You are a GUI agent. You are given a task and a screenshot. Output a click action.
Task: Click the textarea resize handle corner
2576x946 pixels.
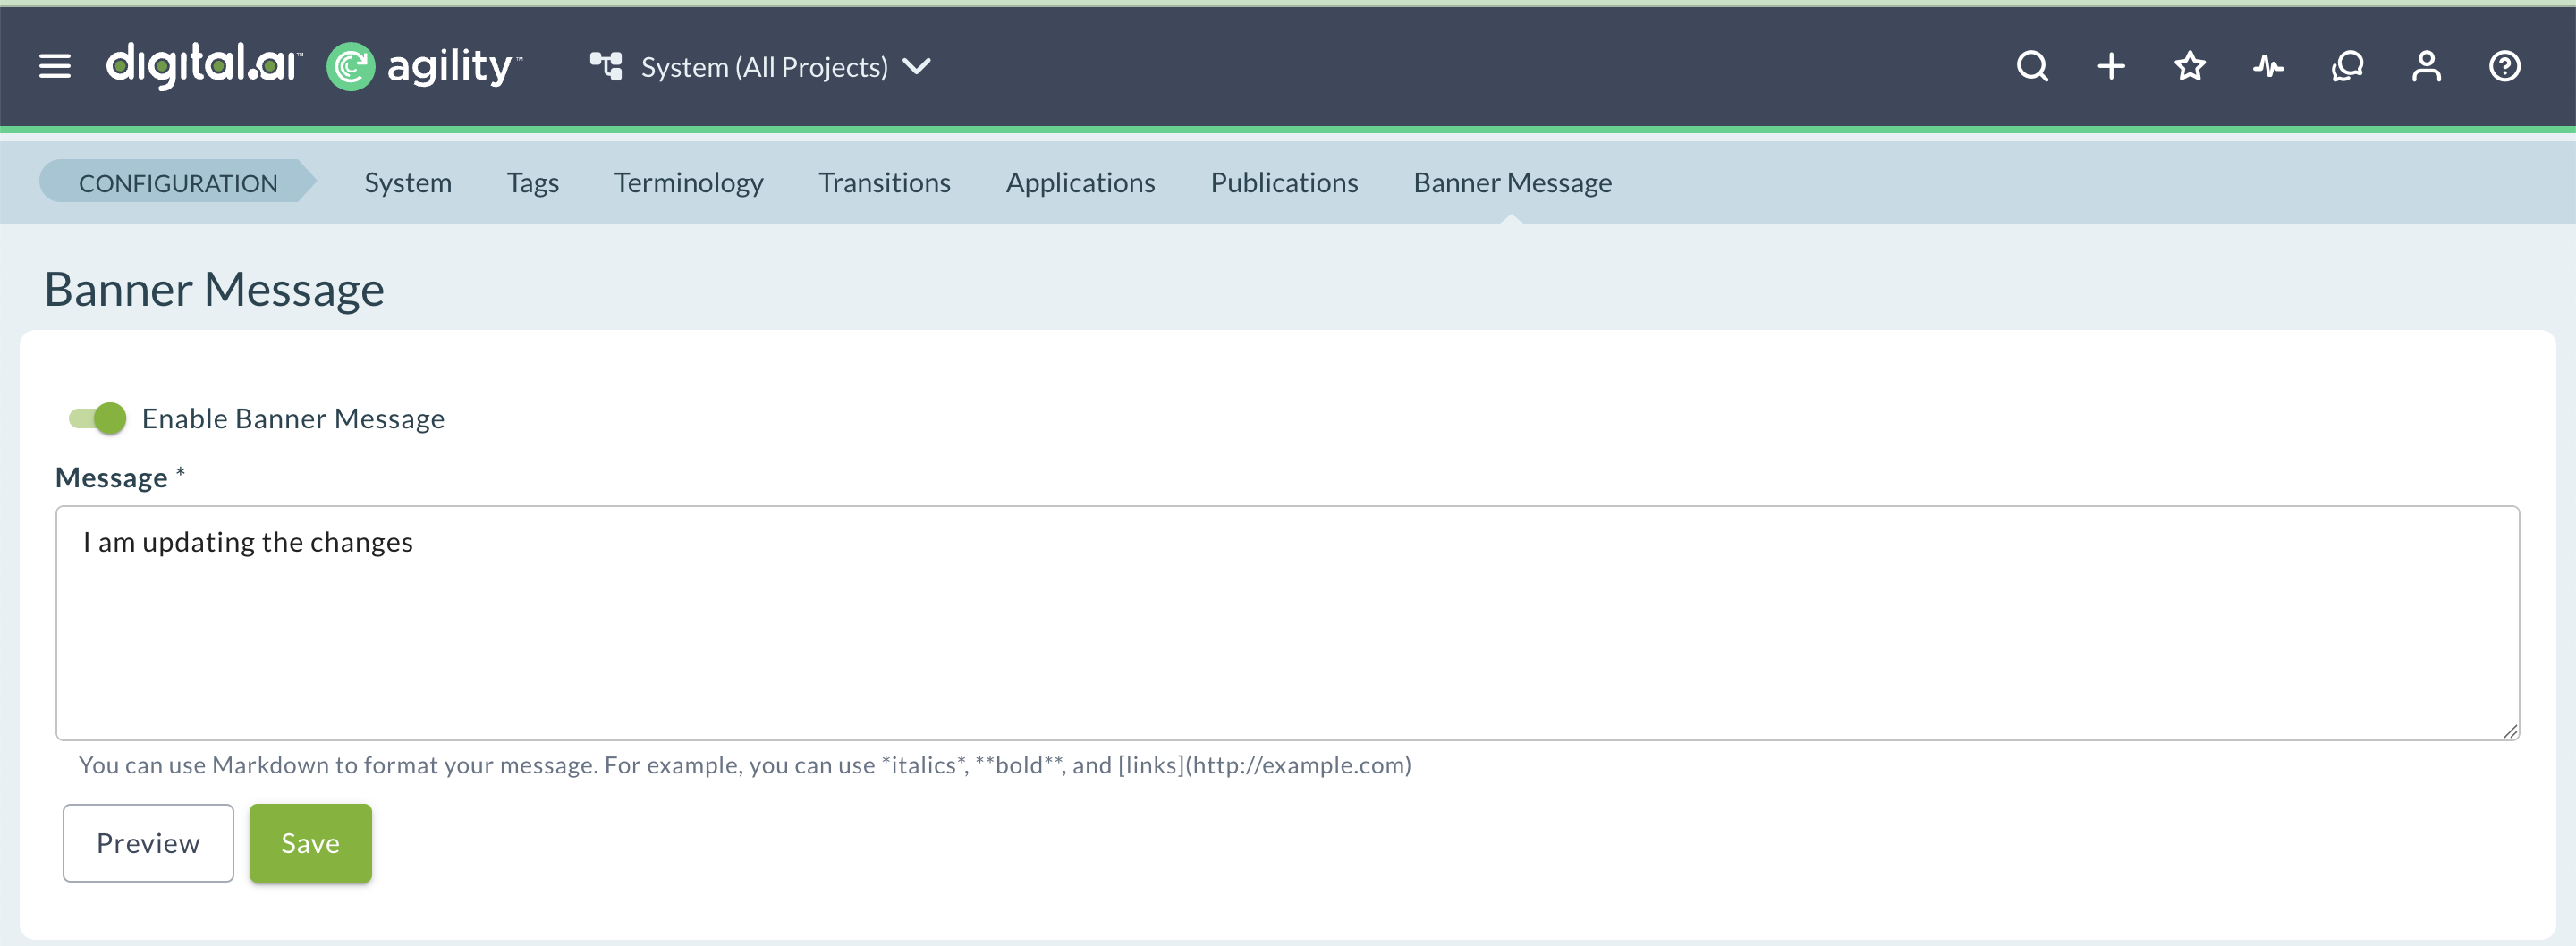(x=2510, y=731)
